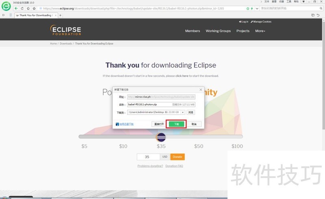Select the Thank You for Downloading tab
325x199 pixels.
[x=36, y=15]
